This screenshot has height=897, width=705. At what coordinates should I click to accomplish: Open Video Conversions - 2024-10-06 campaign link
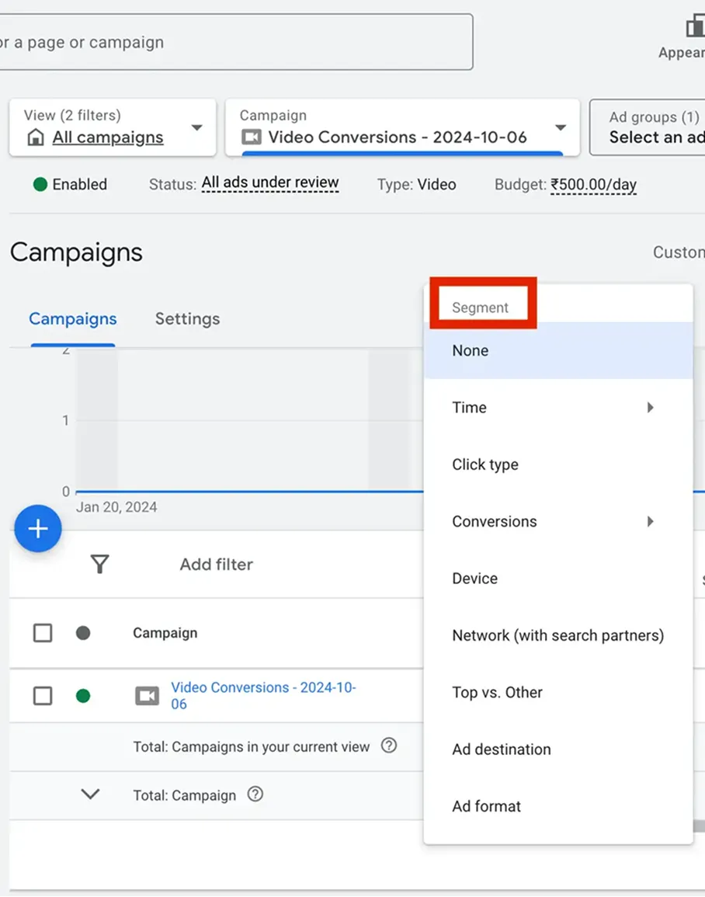point(263,695)
